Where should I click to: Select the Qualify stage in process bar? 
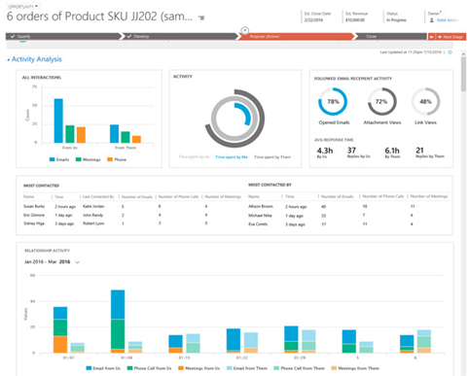(x=63, y=36)
